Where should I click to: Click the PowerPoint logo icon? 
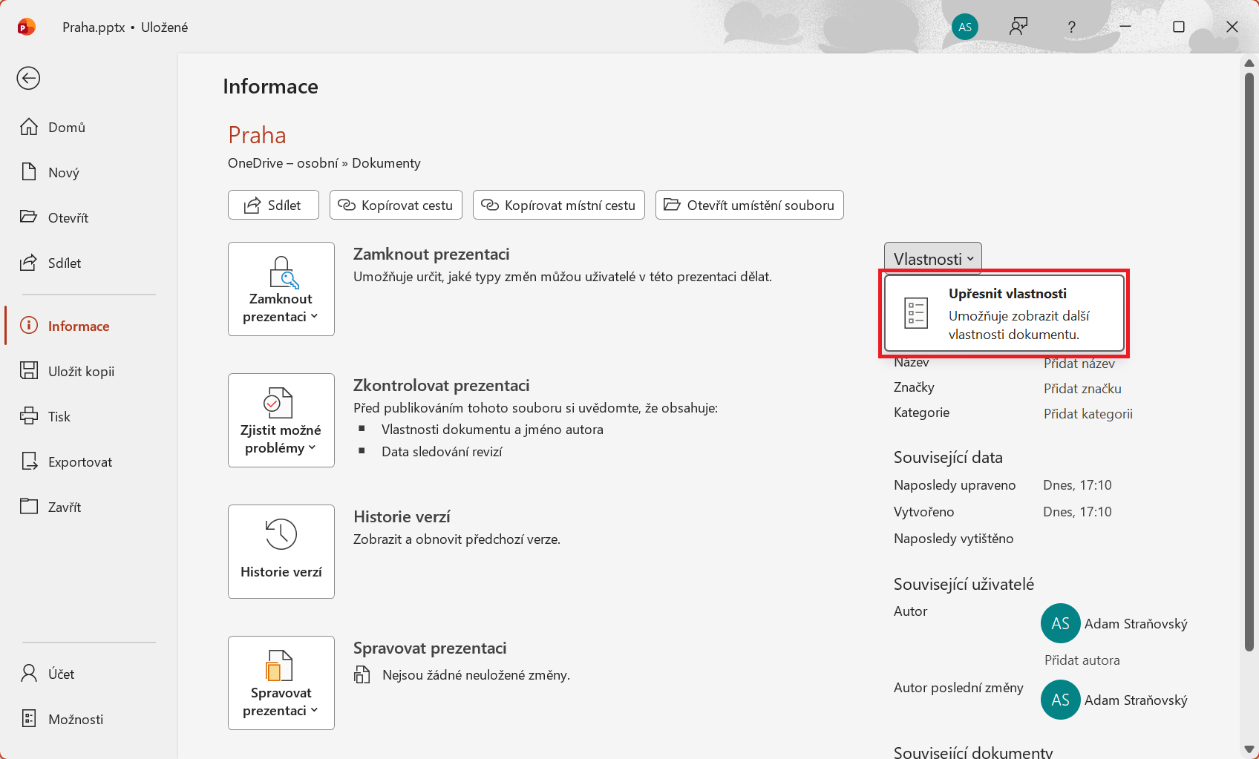26,27
